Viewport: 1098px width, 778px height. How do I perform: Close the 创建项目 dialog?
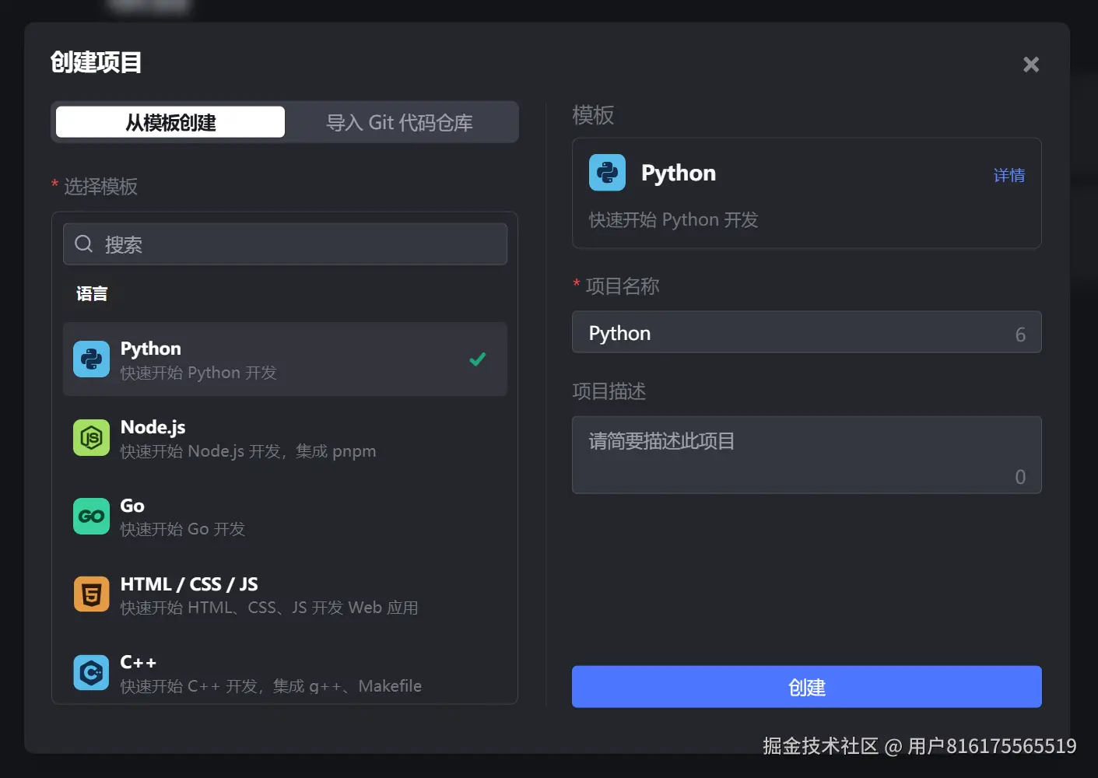1031,65
